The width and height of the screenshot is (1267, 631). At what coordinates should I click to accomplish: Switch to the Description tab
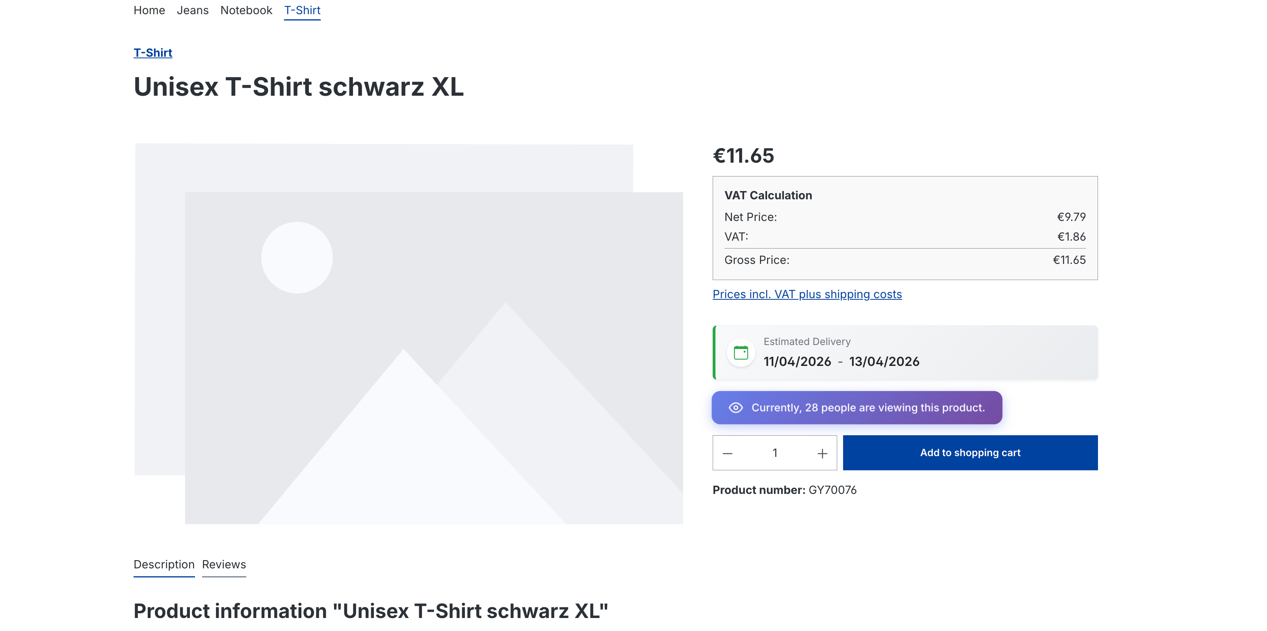coord(164,564)
